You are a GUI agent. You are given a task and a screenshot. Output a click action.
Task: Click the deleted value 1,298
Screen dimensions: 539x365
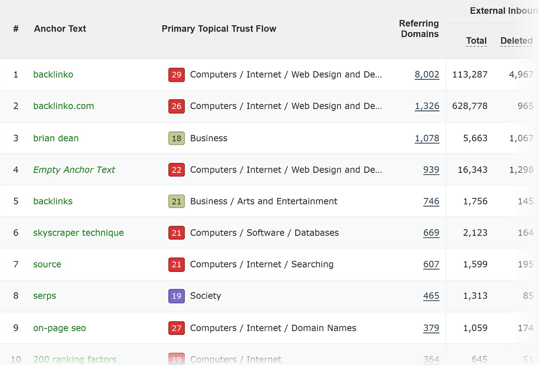tap(521, 170)
